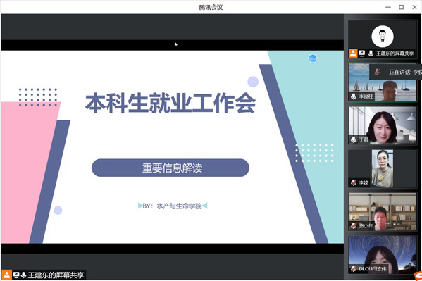Click the 重要信息解读 button on the slide
This screenshot has height=281, width=422.
(x=170, y=168)
